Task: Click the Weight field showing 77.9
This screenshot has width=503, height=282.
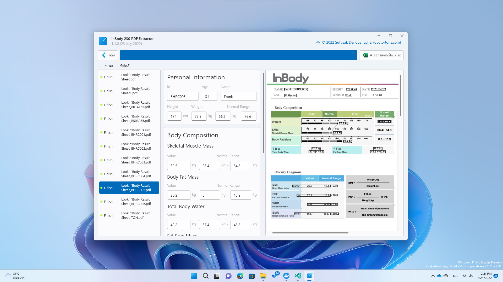Action: tap(199, 116)
